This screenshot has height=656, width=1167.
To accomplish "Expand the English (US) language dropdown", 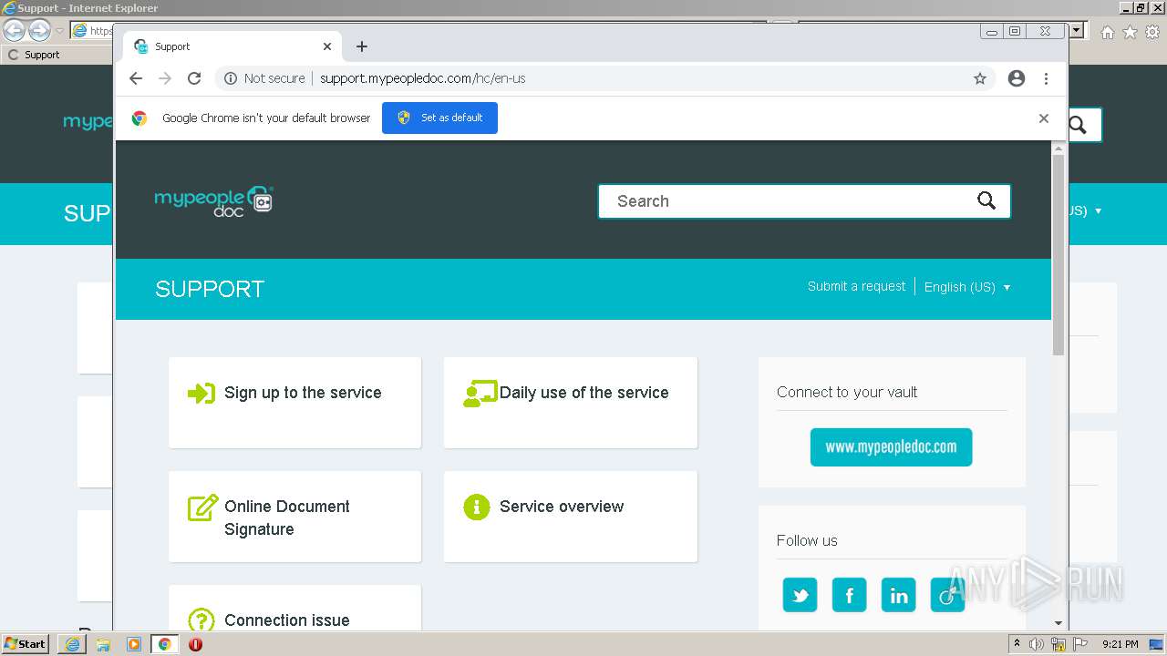I will (967, 287).
